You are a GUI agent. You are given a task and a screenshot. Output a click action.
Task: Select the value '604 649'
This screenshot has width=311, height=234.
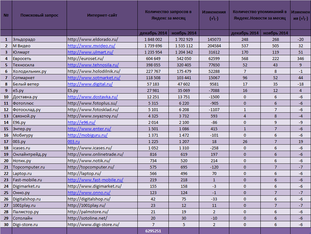click(x=153, y=59)
